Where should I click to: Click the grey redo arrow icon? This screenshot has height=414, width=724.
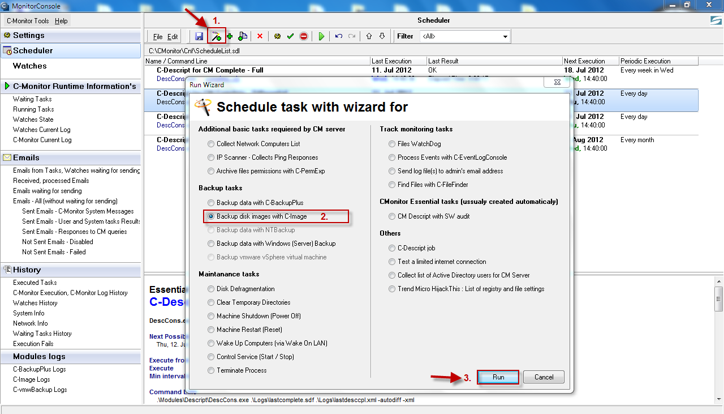(x=352, y=36)
